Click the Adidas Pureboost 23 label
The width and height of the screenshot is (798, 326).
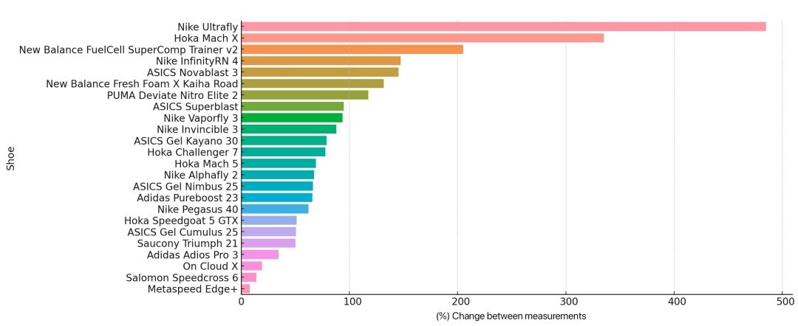tap(187, 198)
